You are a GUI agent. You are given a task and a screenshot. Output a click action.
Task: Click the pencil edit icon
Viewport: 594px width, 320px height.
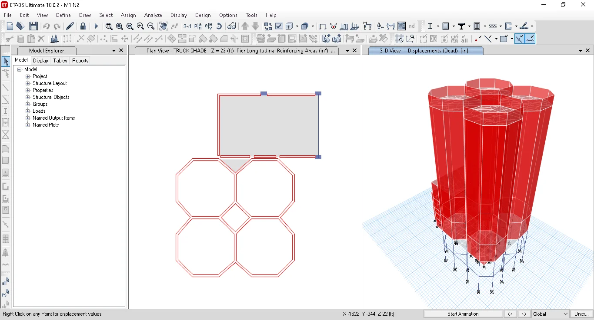70,26
